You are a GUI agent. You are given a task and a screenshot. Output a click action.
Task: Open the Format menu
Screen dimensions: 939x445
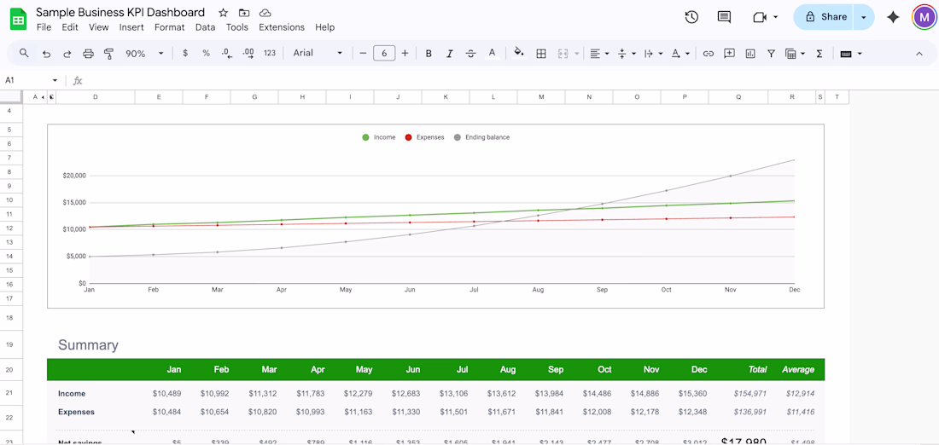(x=170, y=27)
